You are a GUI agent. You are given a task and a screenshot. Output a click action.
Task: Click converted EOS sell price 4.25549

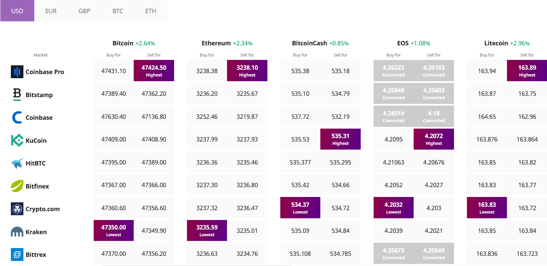pos(434,253)
